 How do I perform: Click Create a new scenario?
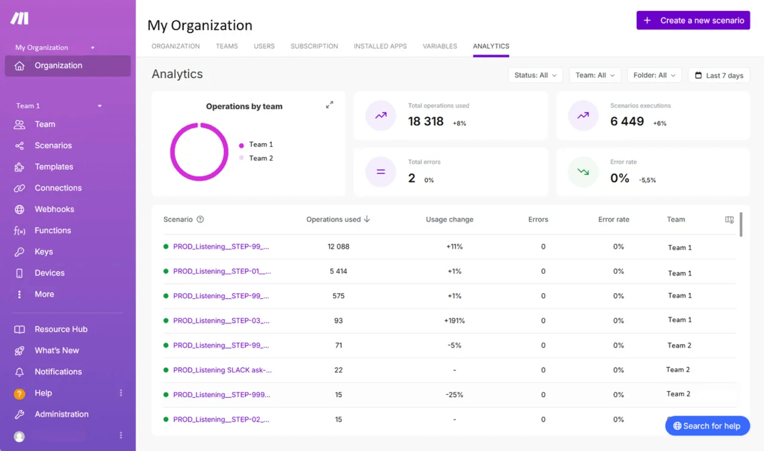pos(693,20)
